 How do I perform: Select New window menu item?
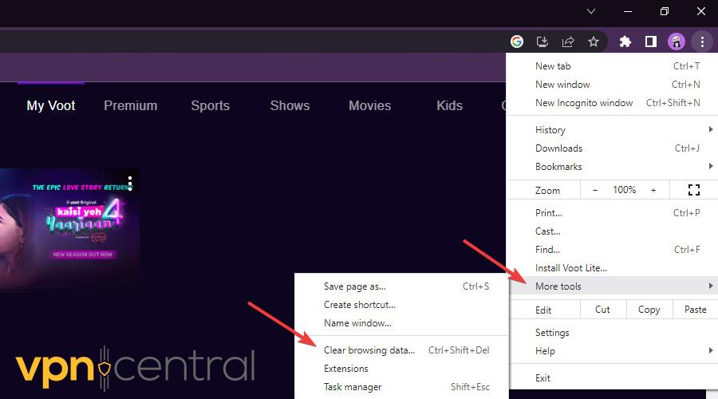coord(612,85)
